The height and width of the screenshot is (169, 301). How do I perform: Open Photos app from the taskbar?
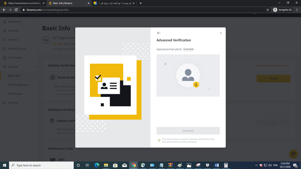pyautogui.click(x=189, y=165)
